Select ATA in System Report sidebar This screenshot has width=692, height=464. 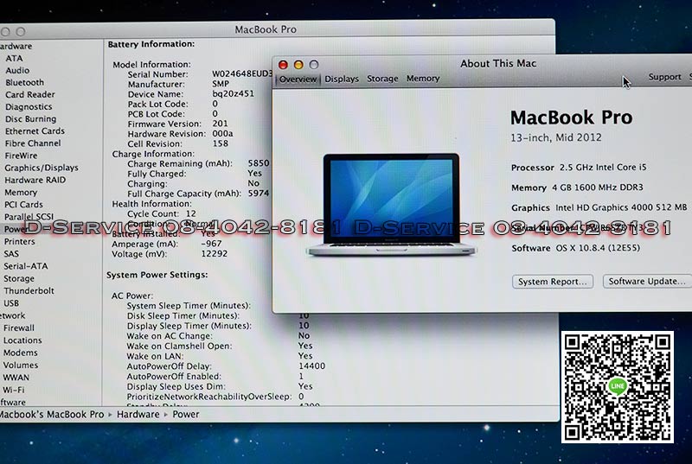tap(14, 58)
